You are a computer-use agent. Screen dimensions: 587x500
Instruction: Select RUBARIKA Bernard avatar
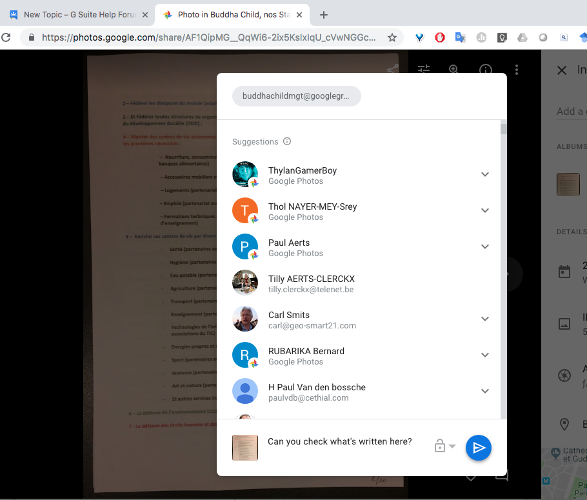pyautogui.click(x=245, y=355)
